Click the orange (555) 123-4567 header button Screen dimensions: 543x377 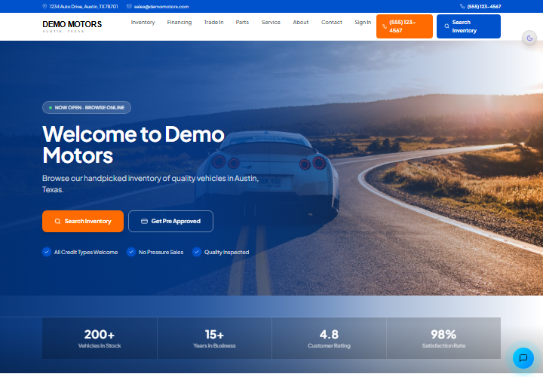click(404, 26)
